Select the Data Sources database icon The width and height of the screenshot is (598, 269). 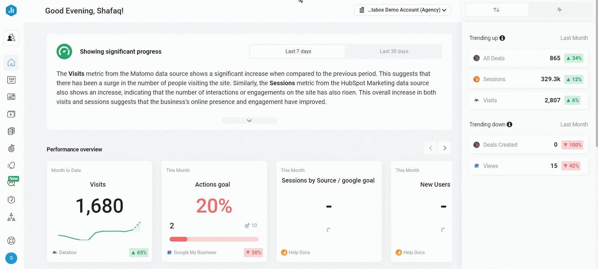(x=11, y=131)
